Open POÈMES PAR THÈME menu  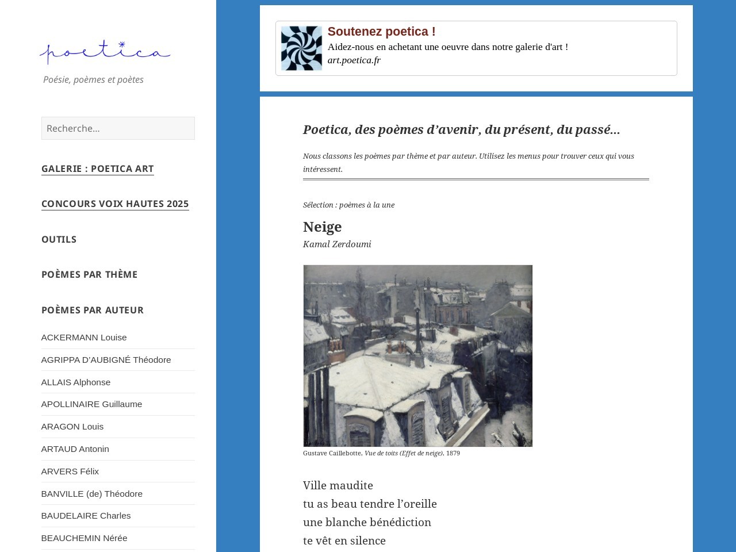[x=89, y=274]
